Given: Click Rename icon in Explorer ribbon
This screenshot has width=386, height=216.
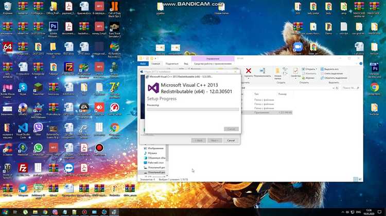Looking at the screenshot, I should coord(261,71).
